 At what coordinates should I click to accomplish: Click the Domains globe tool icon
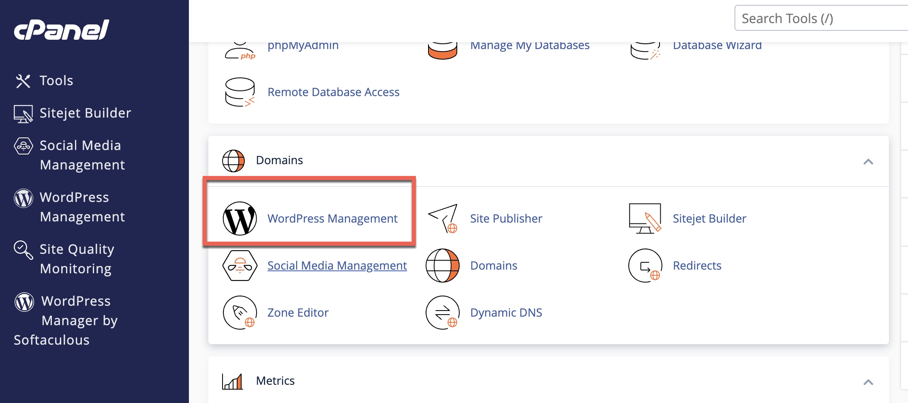click(x=442, y=266)
